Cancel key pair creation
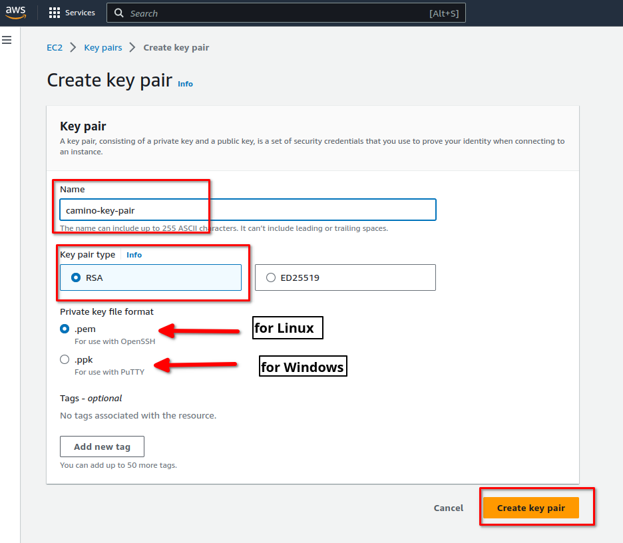 [x=448, y=508]
